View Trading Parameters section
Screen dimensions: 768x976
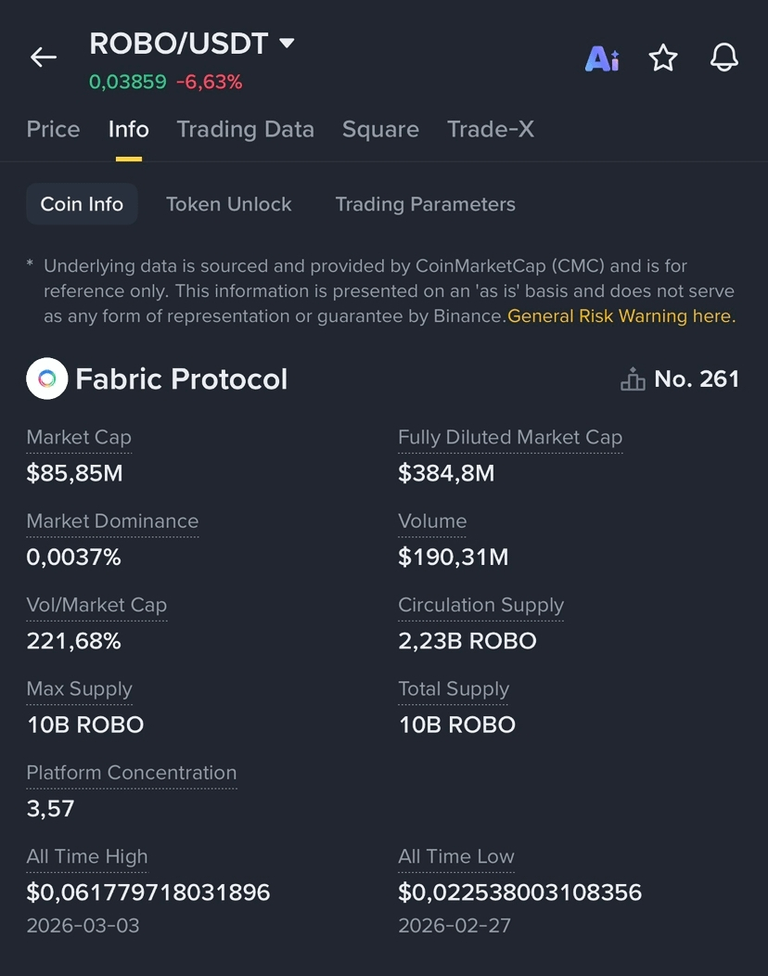click(425, 204)
